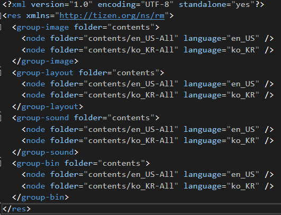Image resolution: width=281 pixels, height=215 pixels.
Task: Click the opening group-sound tag name
Action: [x=43, y=118]
